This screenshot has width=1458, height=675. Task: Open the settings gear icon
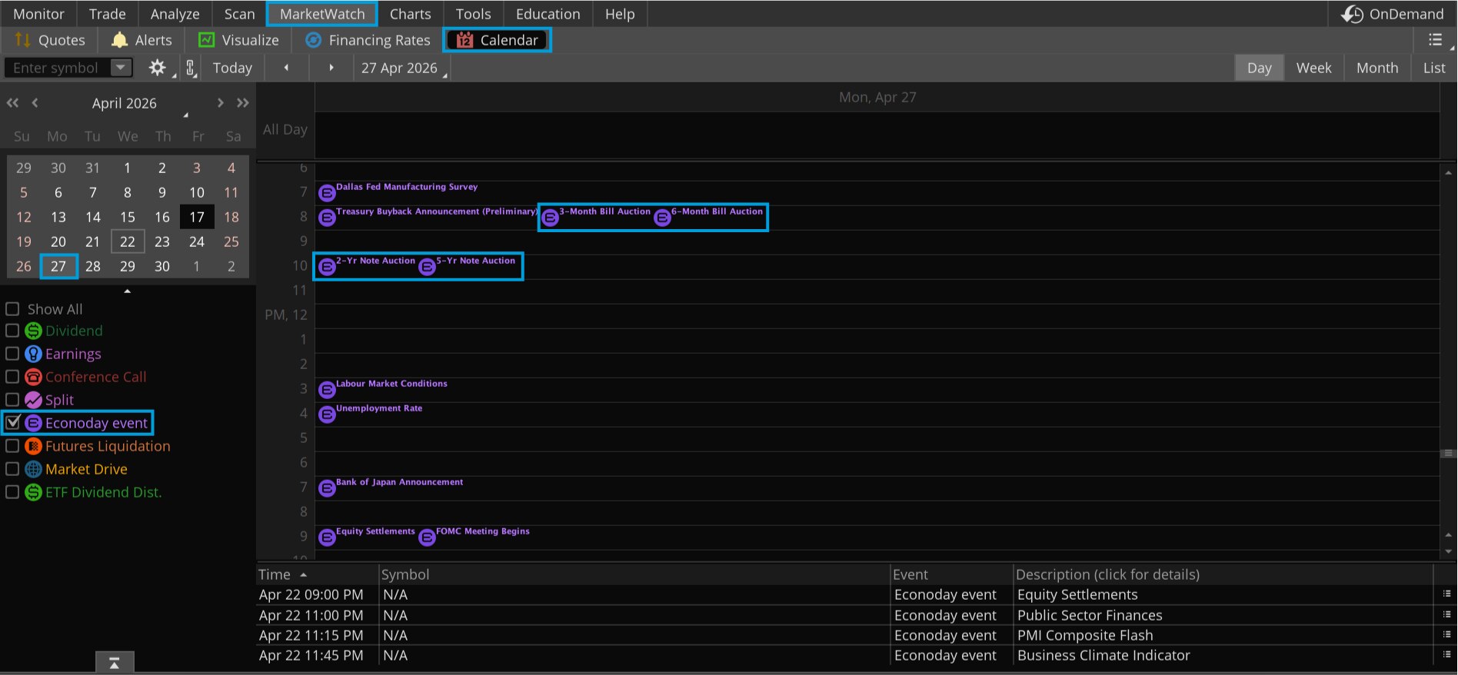[158, 68]
